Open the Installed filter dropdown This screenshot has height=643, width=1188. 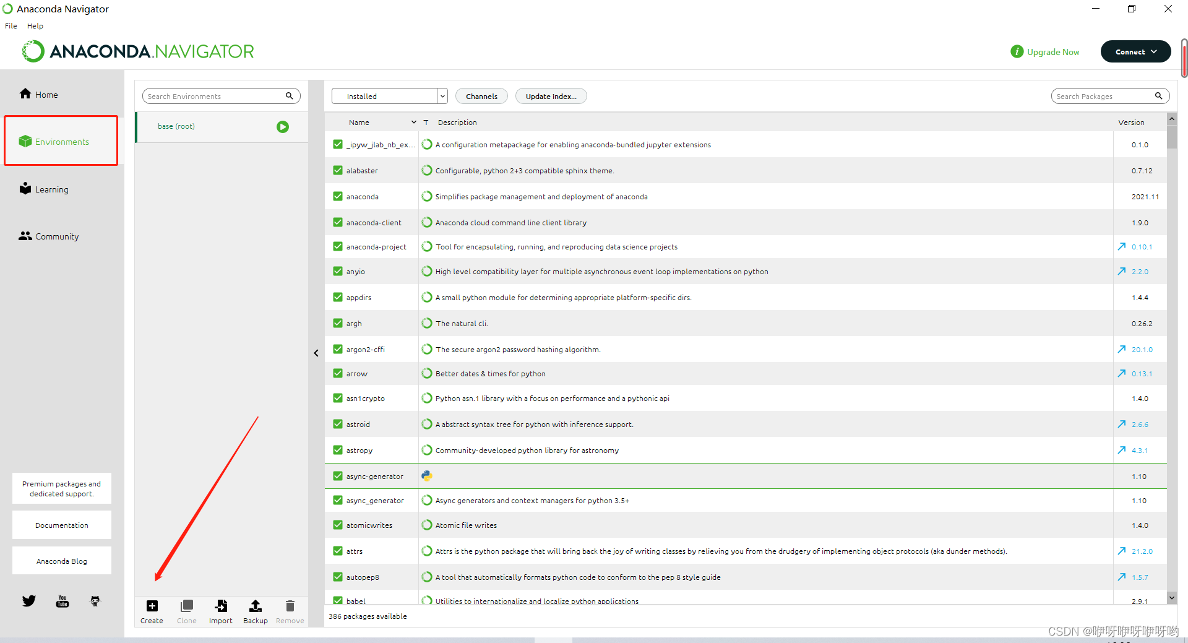pyautogui.click(x=389, y=96)
